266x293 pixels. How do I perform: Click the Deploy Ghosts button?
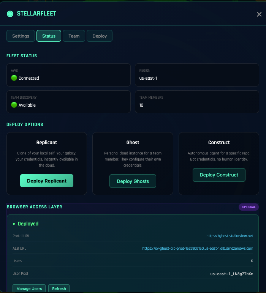(133, 181)
